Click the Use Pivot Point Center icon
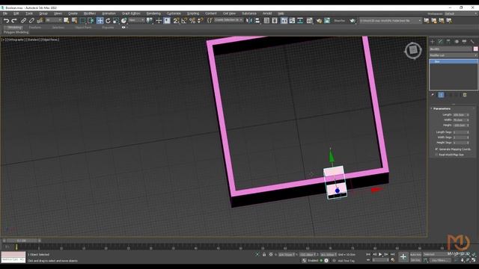This screenshot has height=269, width=479. click(x=150, y=21)
